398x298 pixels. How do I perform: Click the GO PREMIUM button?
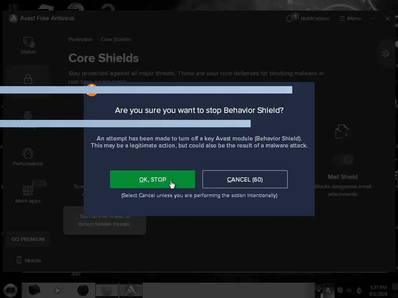28,239
